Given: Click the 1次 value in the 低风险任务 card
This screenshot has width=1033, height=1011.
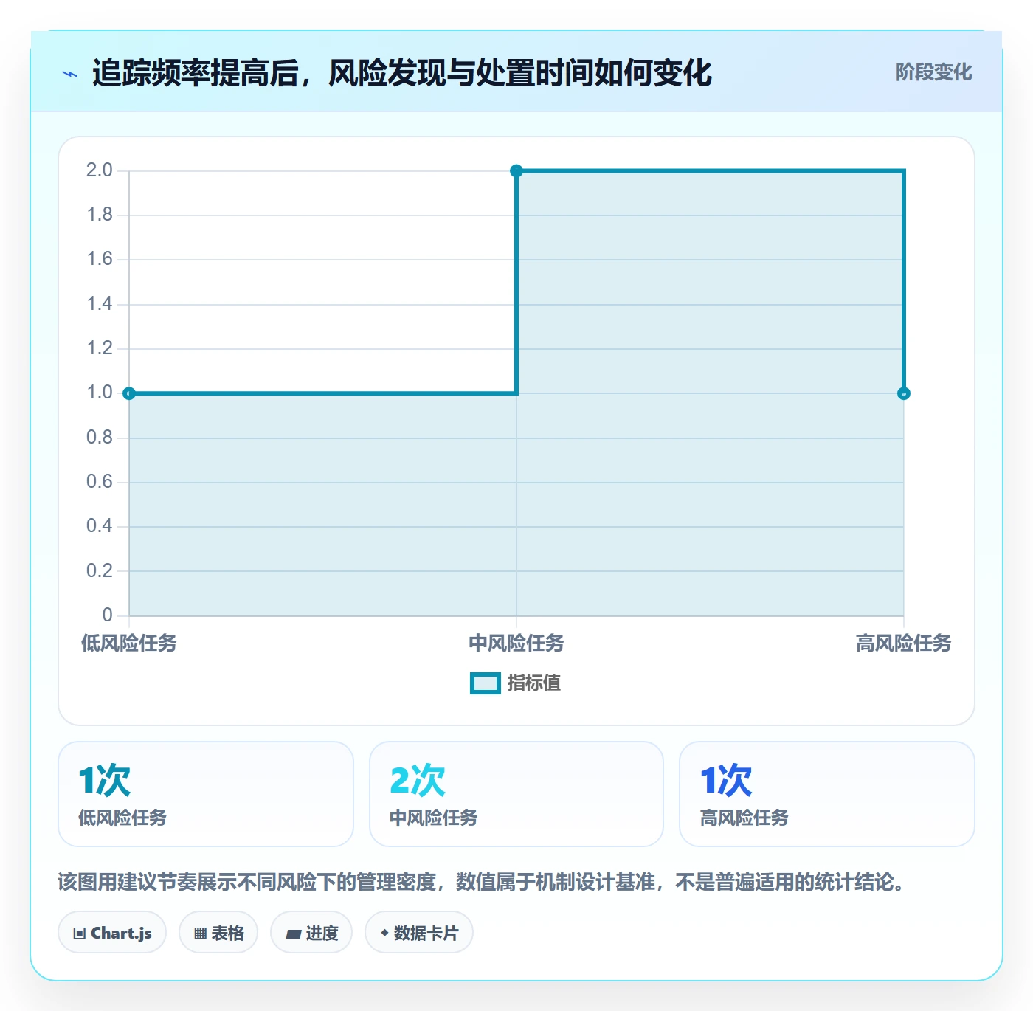Looking at the screenshot, I should click(105, 781).
